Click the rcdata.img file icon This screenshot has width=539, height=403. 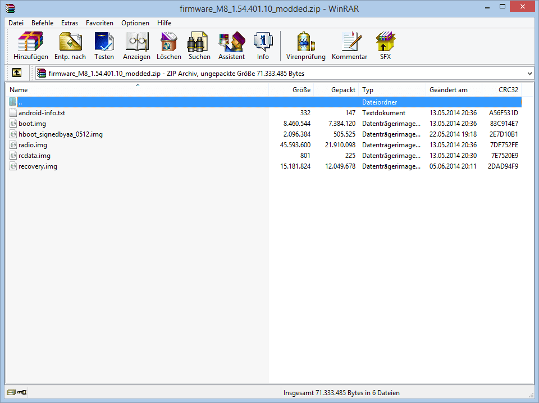[x=13, y=156]
